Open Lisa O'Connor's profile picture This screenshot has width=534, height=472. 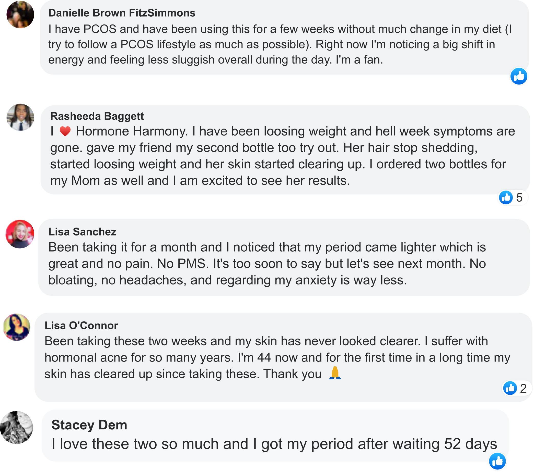coord(17,327)
